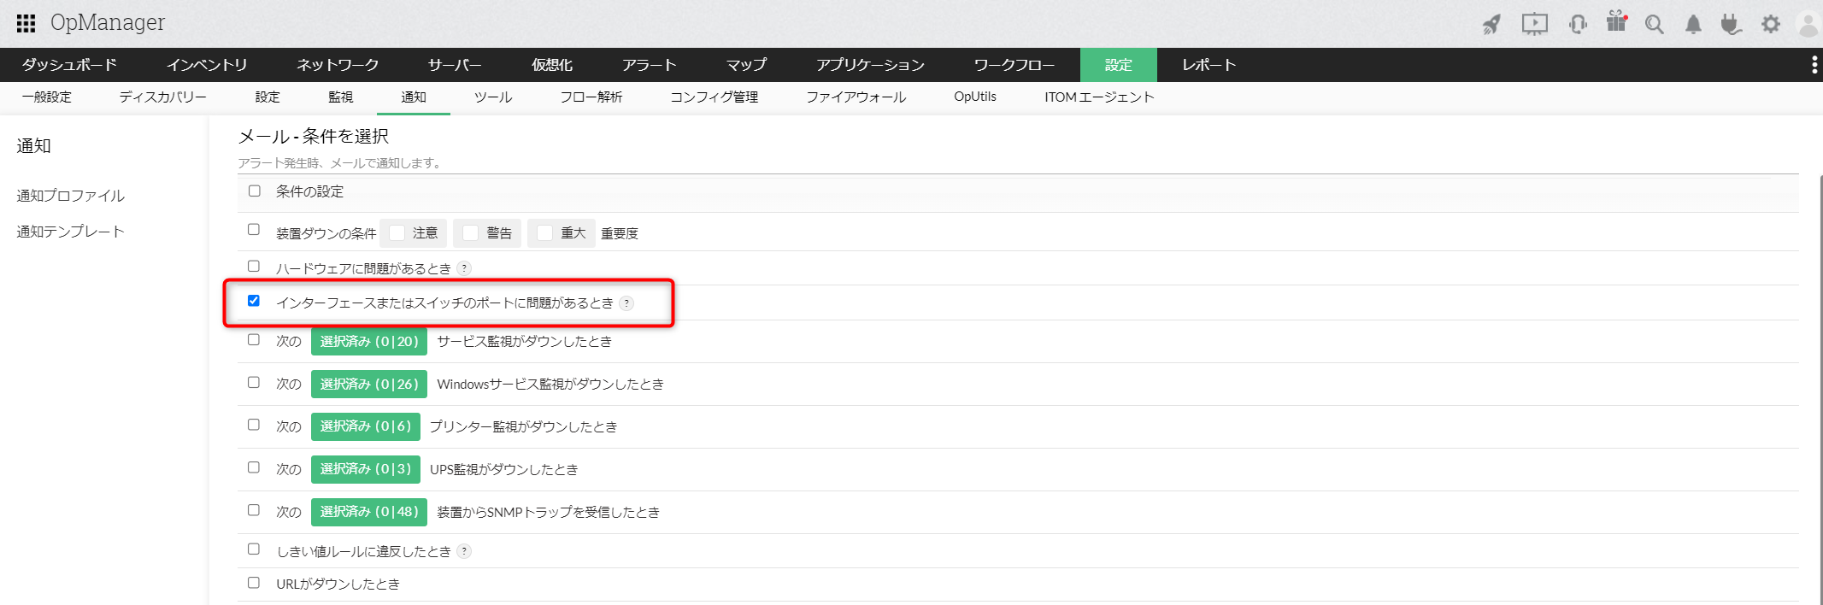Open the alarm bell notifications icon
The height and width of the screenshot is (605, 1823).
tap(1693, 24)
